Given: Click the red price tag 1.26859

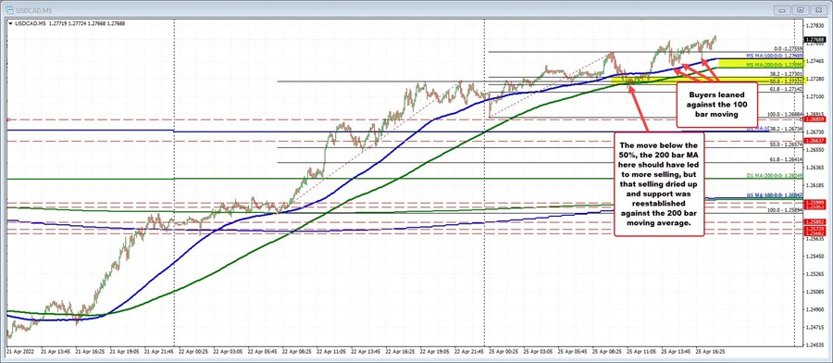Looking at the screenshot, I should tap(814, 119).
